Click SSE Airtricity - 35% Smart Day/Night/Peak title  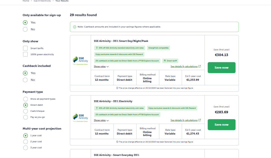click(121, 41)
